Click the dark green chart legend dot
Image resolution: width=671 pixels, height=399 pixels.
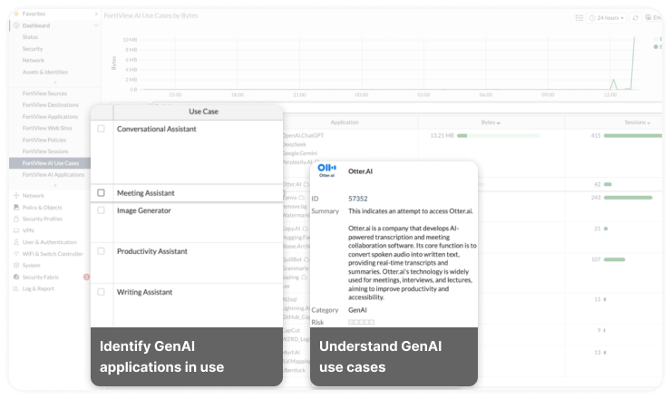click(656, 46)
